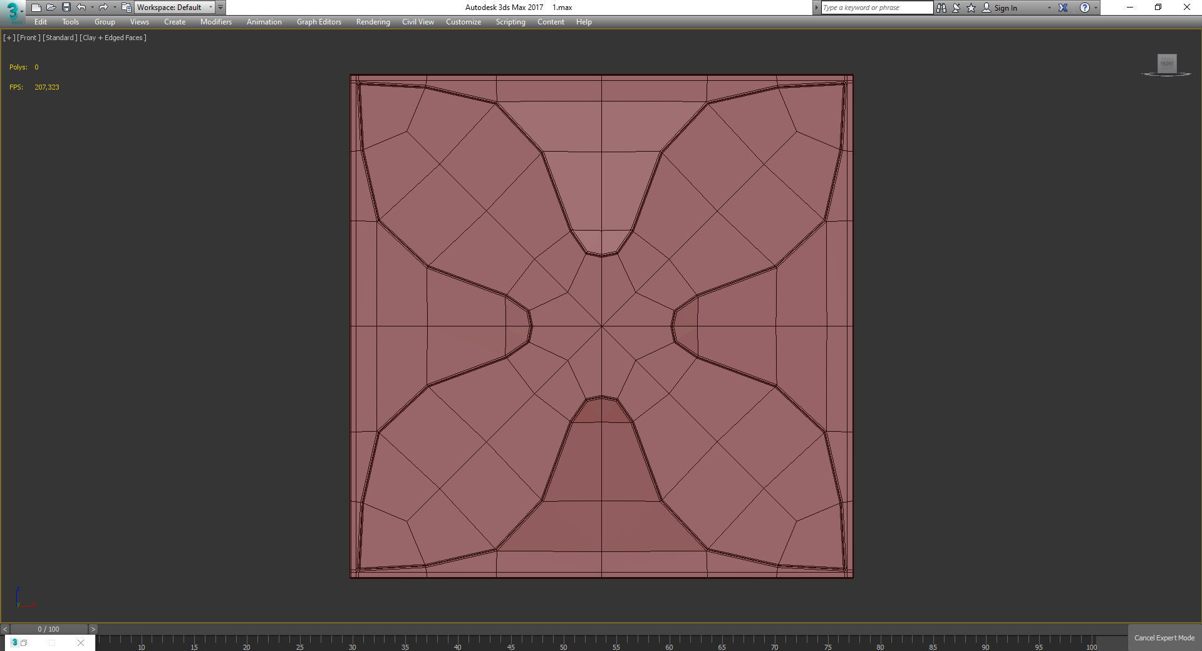
Task: Redo the action with redo arrow icon
Action: click(x=103, y=8)
